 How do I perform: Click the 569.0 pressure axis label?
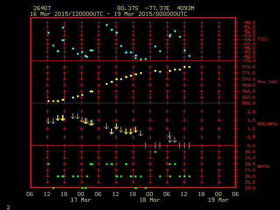pyautogui.click(x=249, y=85)
